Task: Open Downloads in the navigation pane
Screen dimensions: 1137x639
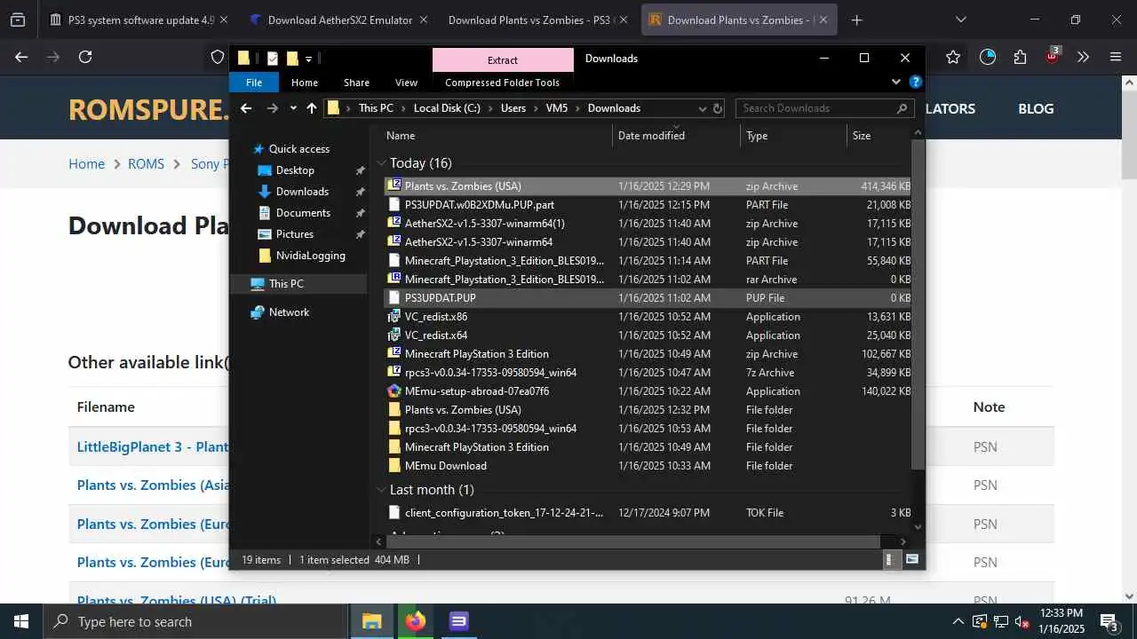Action: coord(302,192)
